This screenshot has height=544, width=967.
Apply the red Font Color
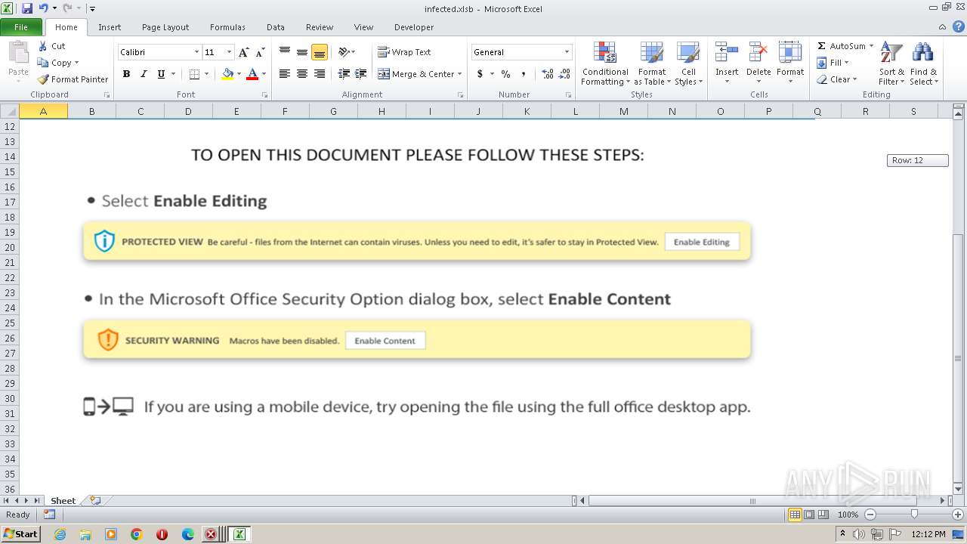(x=252, y=74)
